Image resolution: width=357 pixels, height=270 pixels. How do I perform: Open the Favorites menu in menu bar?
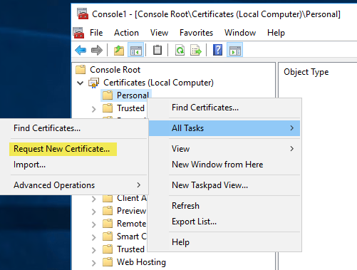[x=196, y=33]
